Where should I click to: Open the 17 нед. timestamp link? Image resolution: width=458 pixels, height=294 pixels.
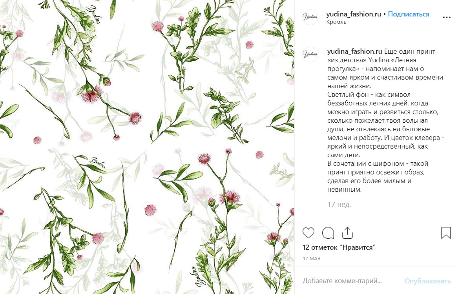[339, 205]
